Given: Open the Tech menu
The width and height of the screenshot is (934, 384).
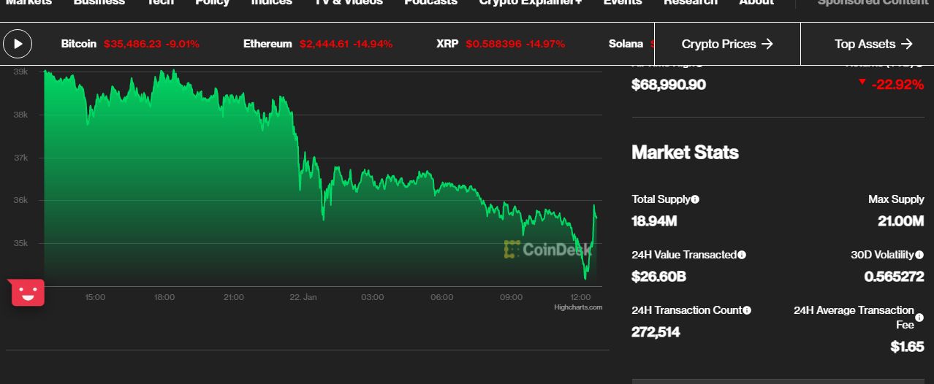Looking at the screenshot, I should pyautogui.click(x=161, y=2).
